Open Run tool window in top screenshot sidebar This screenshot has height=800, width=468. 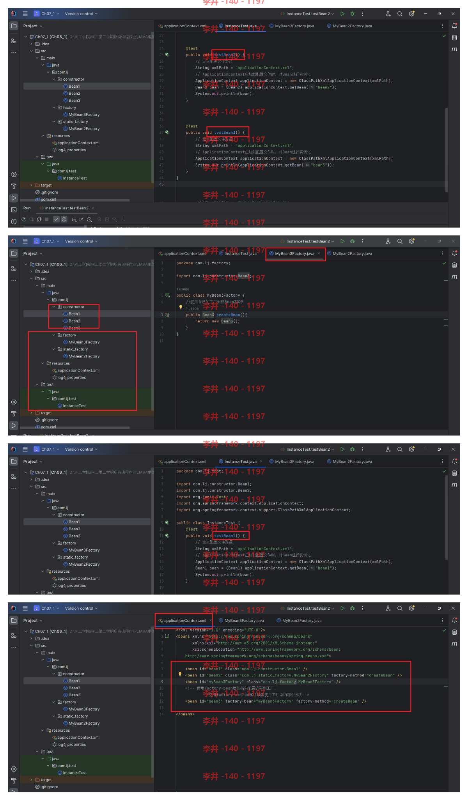click(x=14, y=198)
